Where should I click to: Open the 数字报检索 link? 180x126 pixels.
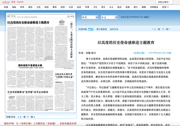pyautogui.click(x=102, y=29)
